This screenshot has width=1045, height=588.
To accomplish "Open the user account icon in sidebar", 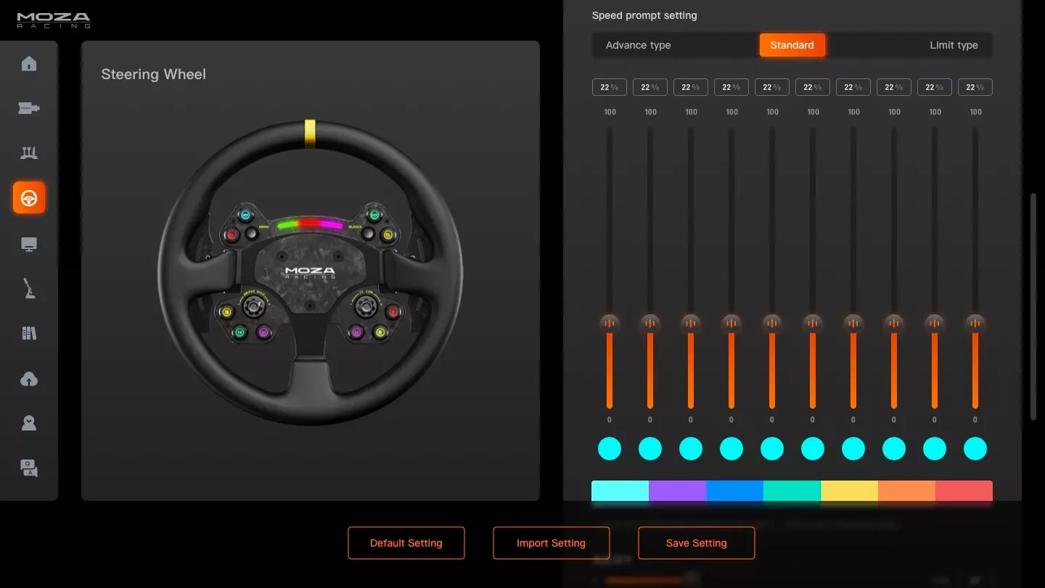I will [x=29, y=423].
